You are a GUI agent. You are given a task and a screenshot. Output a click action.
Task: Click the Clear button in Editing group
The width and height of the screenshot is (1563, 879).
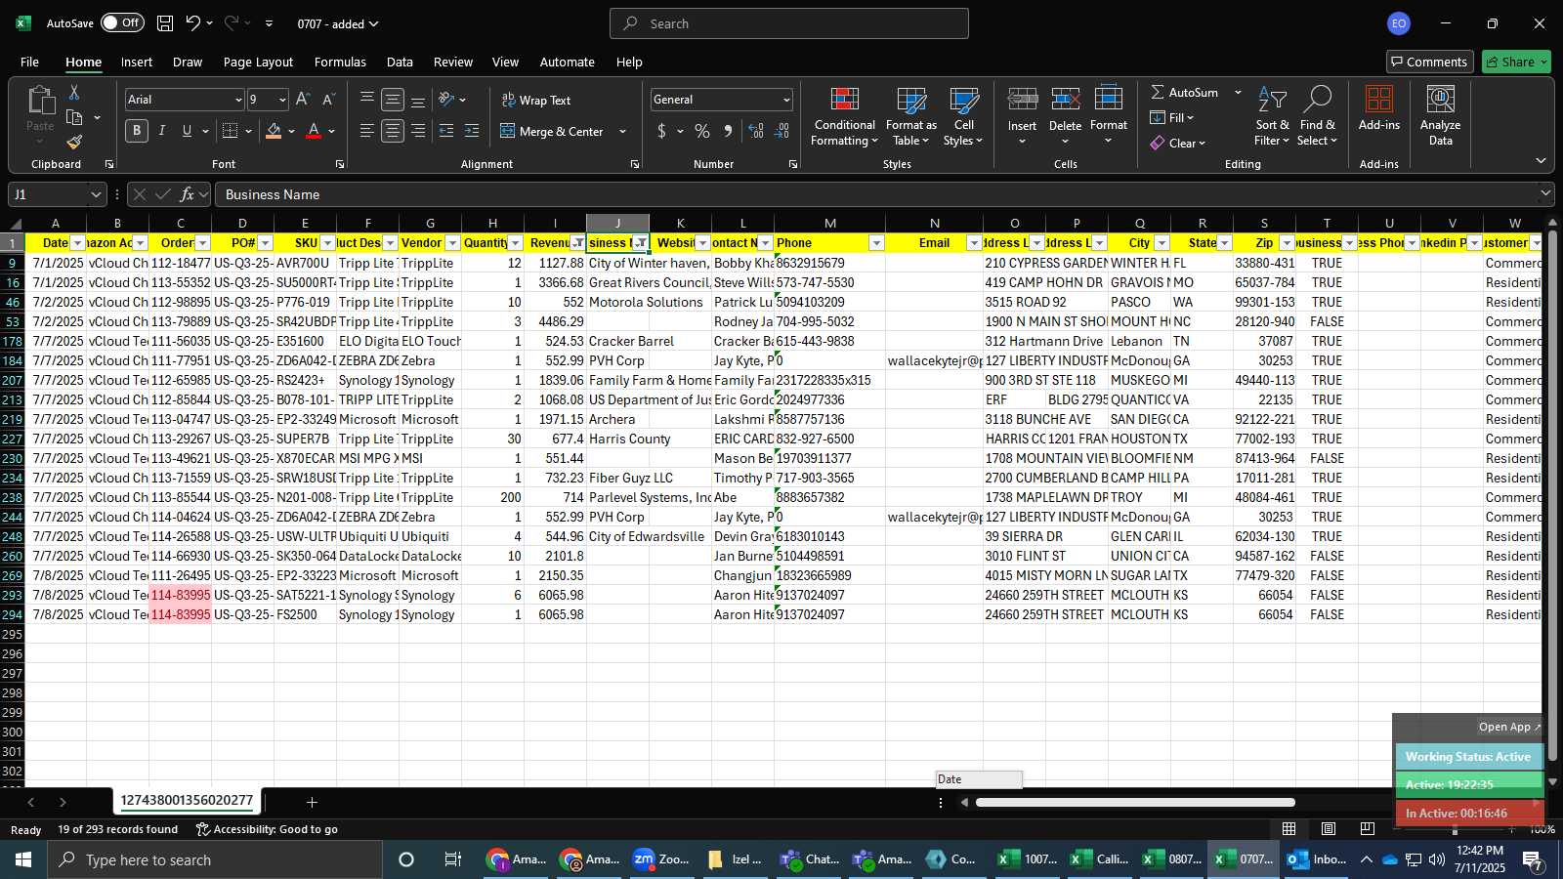(1178, 143)
